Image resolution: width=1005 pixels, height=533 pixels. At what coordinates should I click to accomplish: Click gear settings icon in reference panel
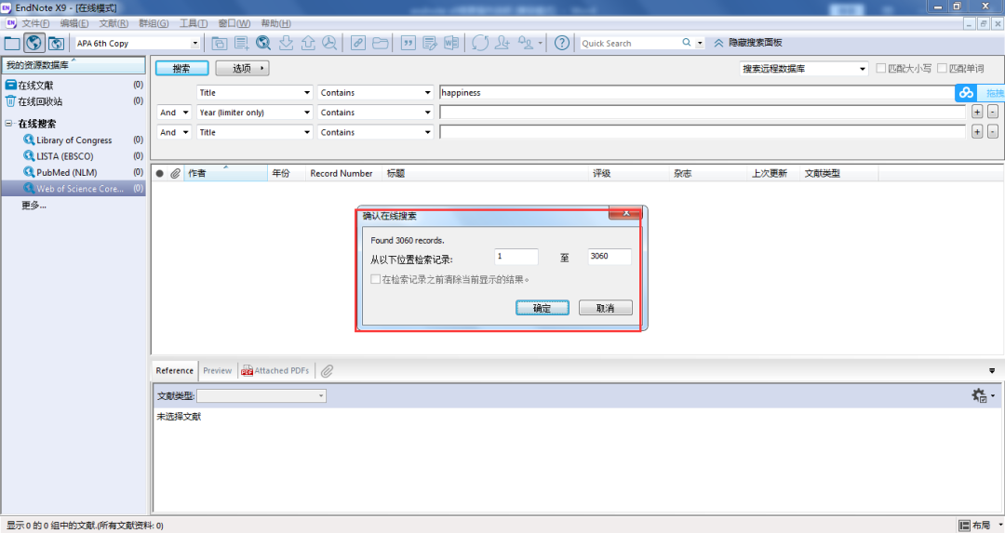pos(979,395)
